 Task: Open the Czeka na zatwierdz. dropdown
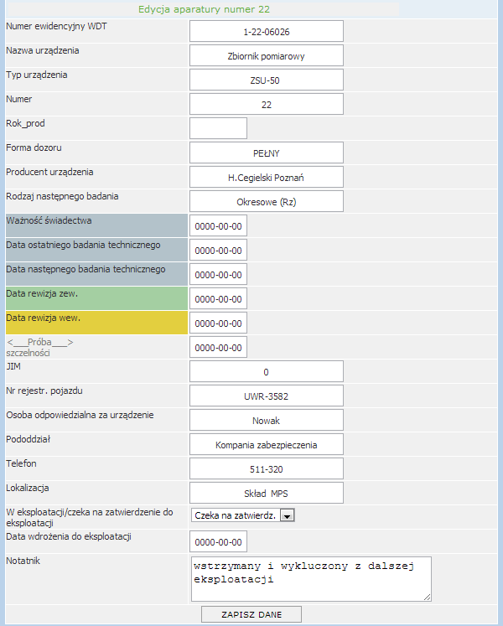tap(243, 515)
